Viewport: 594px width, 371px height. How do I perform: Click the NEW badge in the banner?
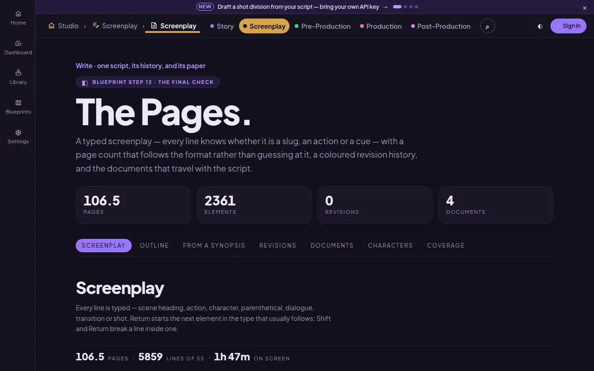[x=205, y=7]
